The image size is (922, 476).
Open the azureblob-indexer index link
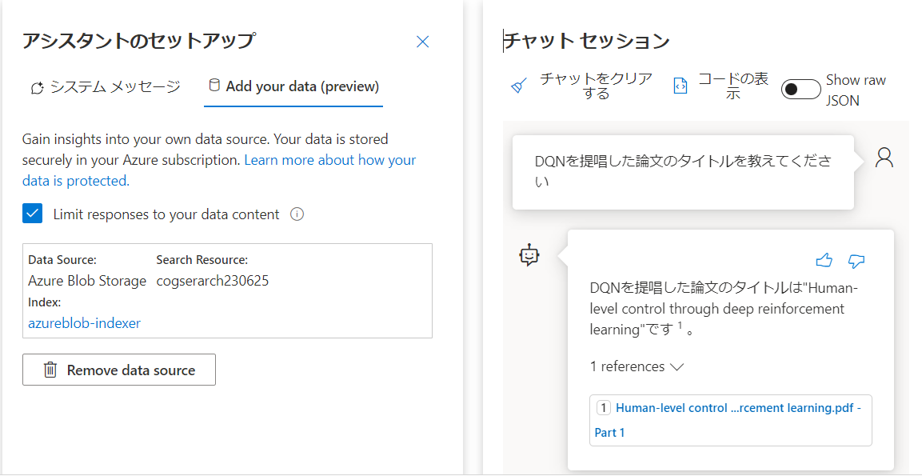coord(84,322)
